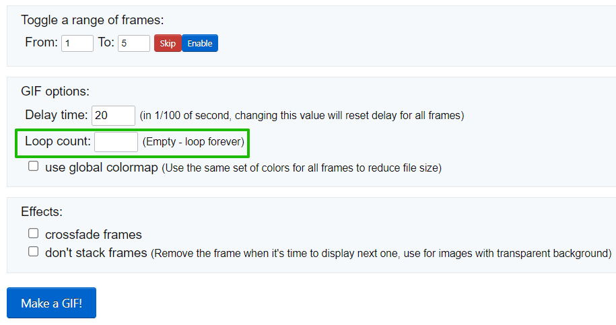
Task: Enable the use global colormap checkbox
Action: (x=34, y=166)
